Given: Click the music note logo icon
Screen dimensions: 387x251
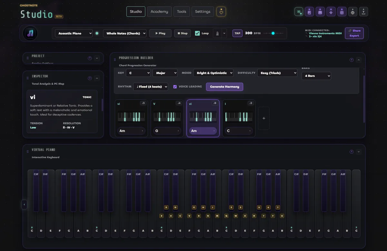Looking at the screenshot, I should (x=30, y=33).
